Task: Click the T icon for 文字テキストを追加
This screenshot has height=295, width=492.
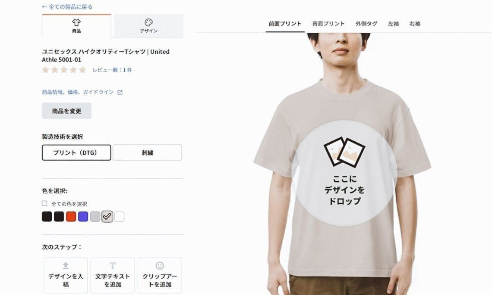Action: 113,266
